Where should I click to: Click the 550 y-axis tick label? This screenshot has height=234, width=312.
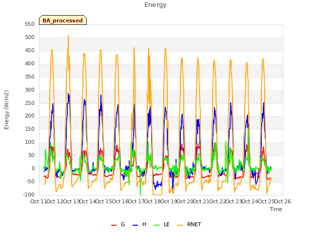point(30,24)
